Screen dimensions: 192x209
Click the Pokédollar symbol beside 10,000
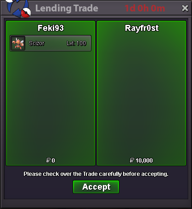[132, 160]
